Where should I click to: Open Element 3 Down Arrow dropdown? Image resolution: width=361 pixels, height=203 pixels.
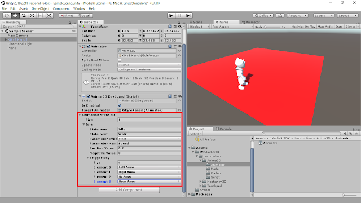[149, 182]
